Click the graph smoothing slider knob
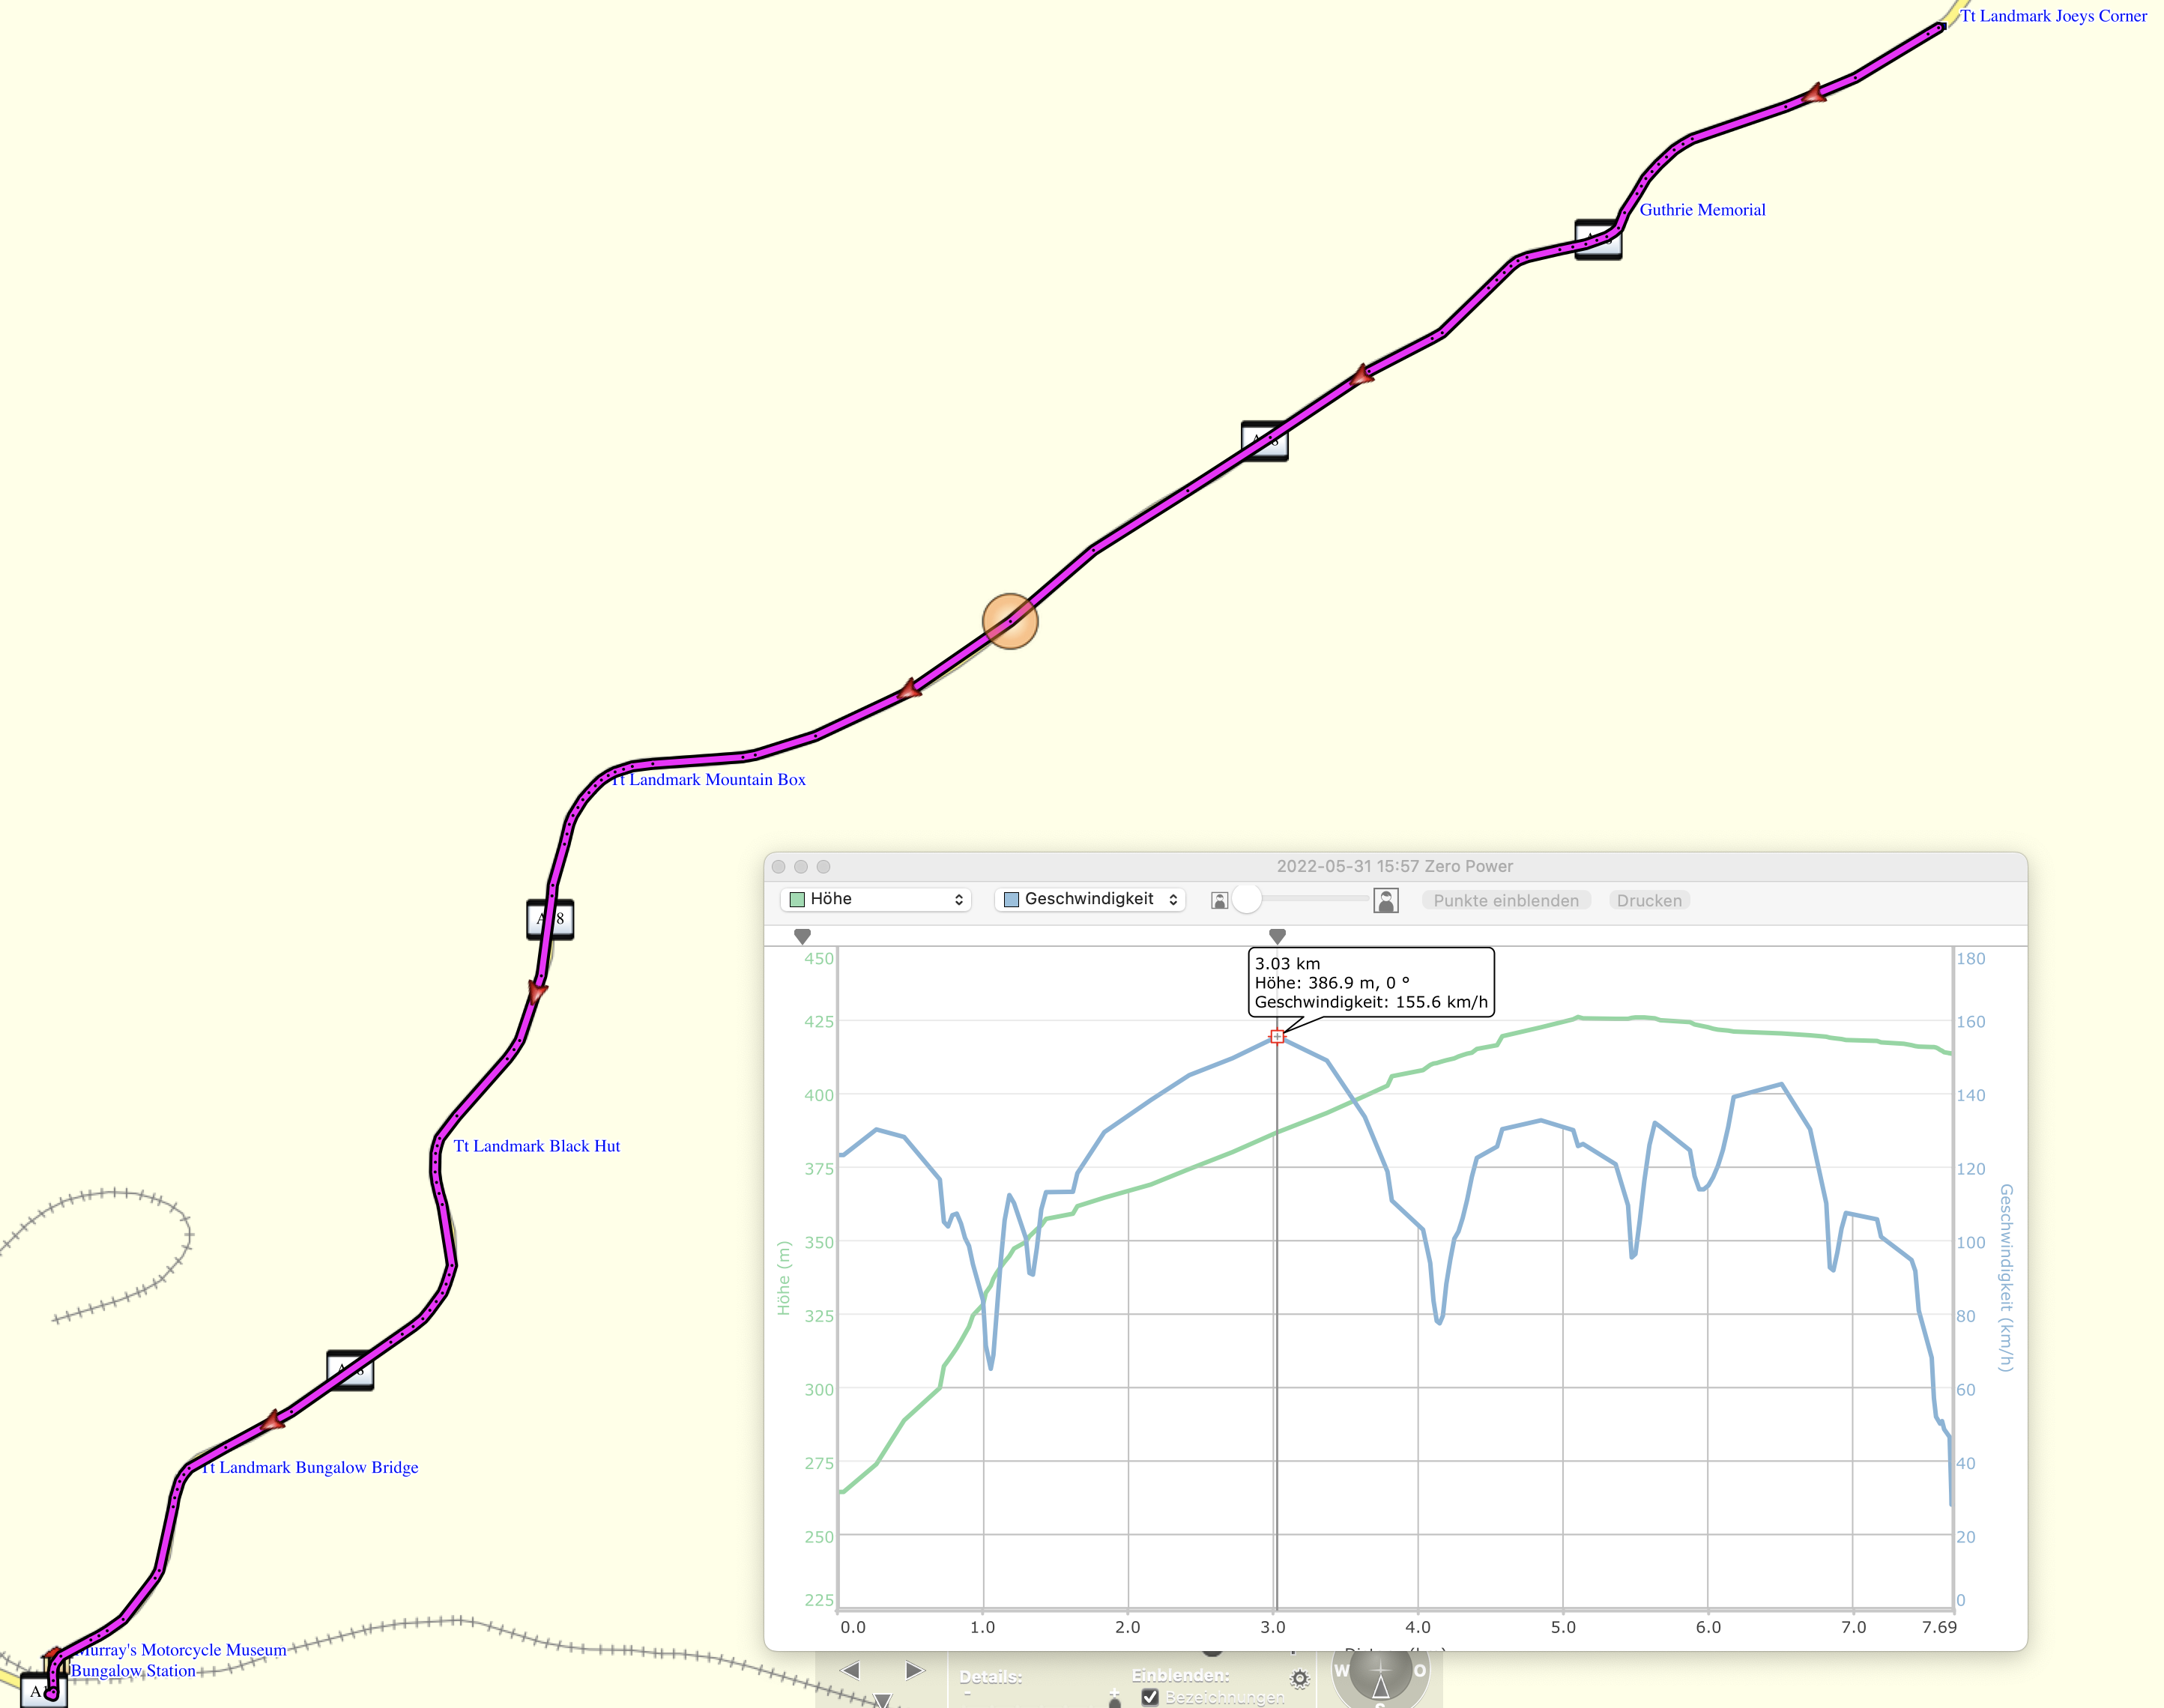Viewport: 2164px width, 1708px height. [x=1246, y=899]
